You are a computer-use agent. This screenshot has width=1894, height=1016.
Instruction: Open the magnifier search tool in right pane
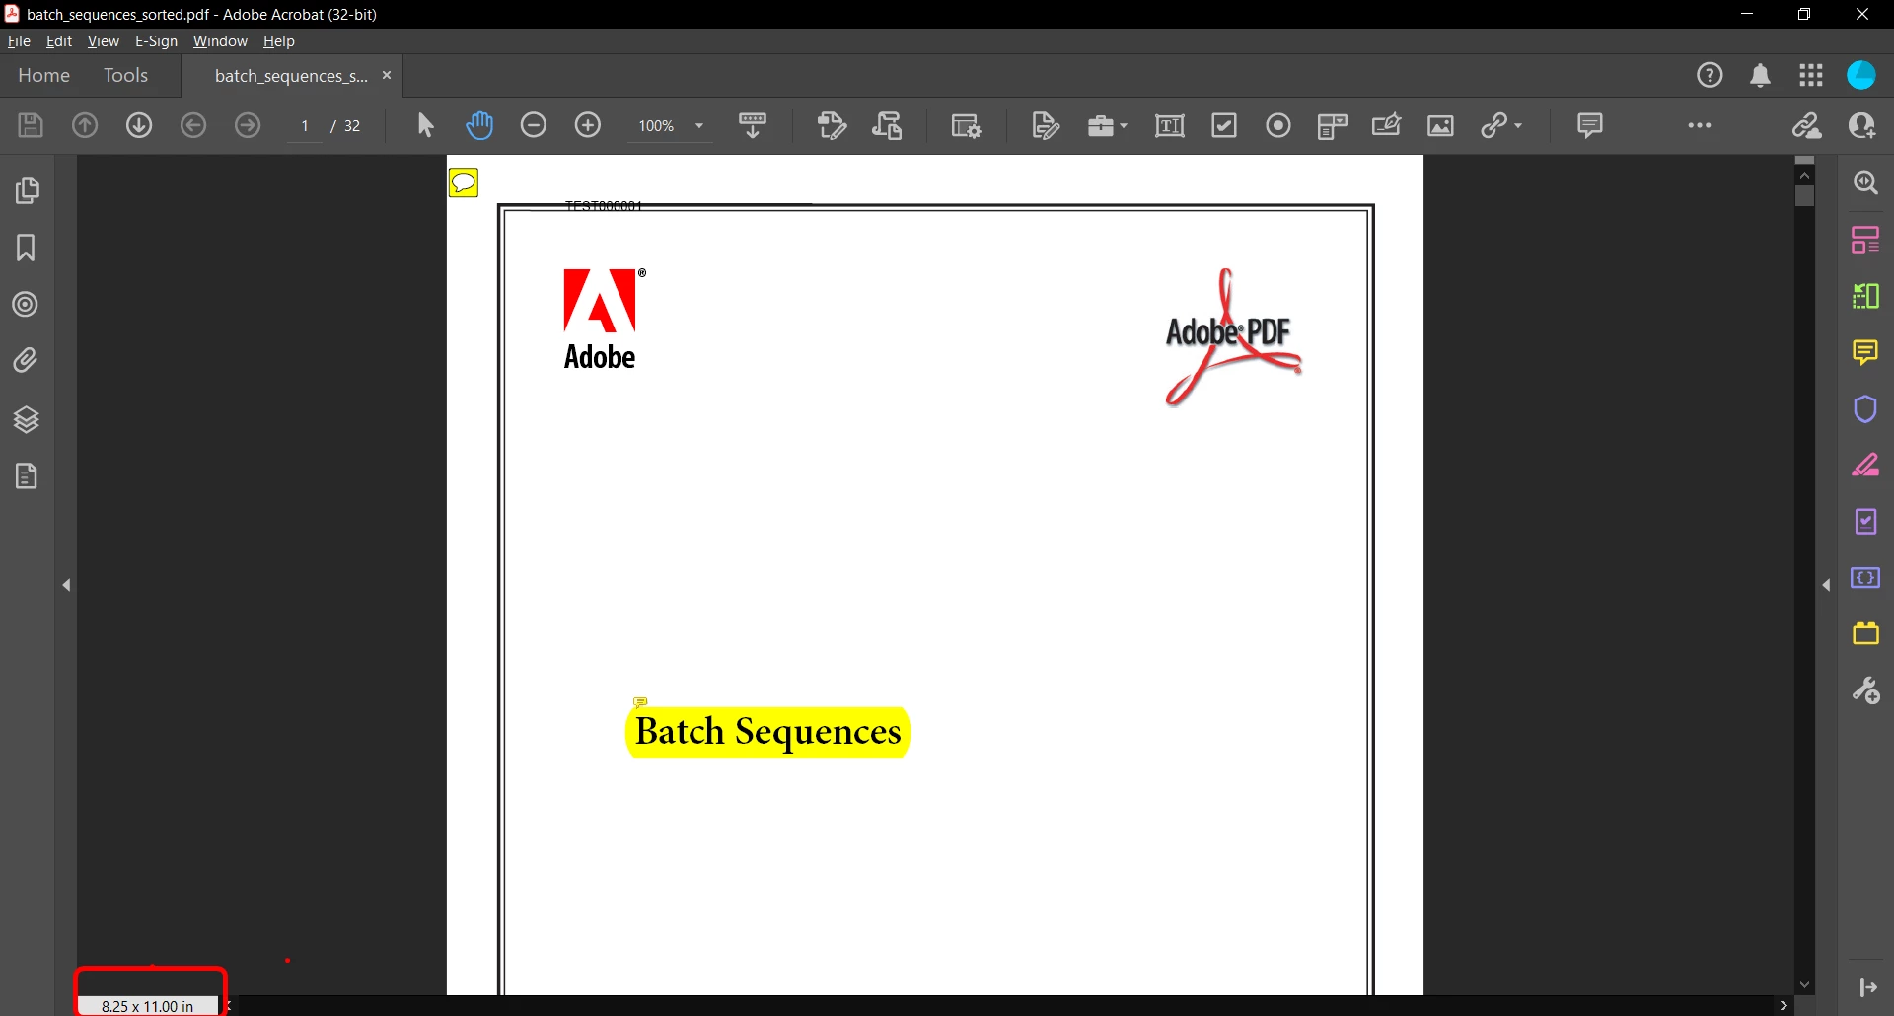pos(1865,183)
